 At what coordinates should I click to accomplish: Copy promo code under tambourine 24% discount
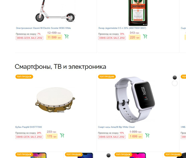point(29,137)
